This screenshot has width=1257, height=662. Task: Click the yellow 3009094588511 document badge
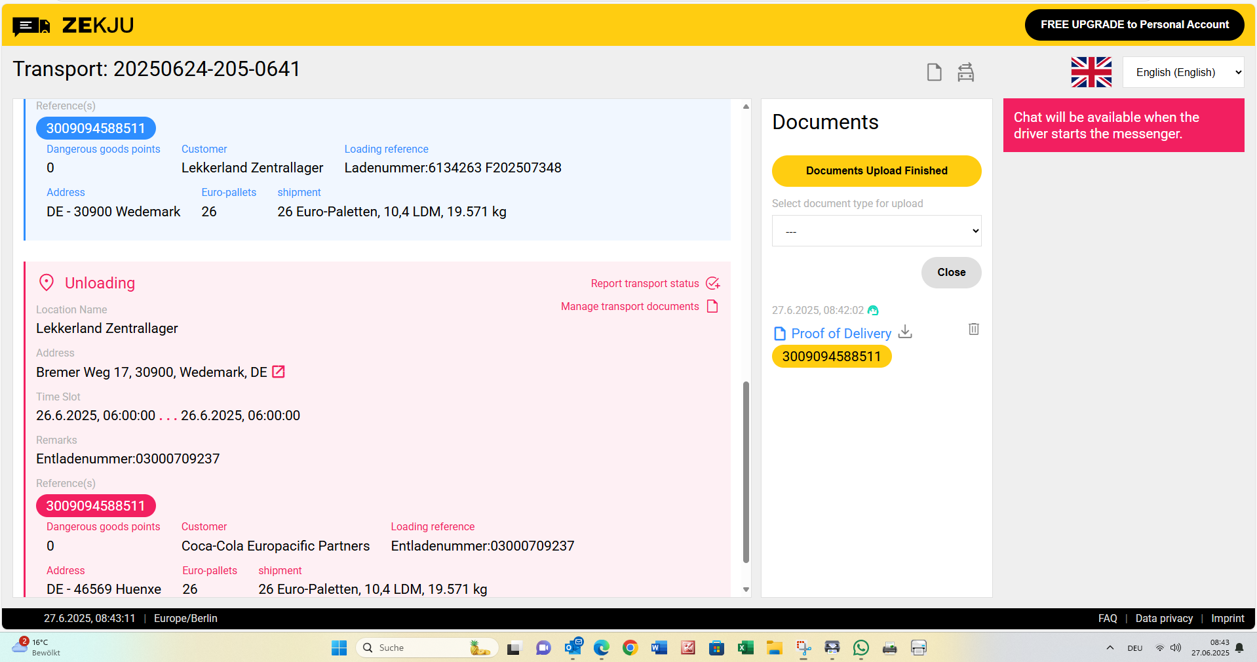coord(832,357)
